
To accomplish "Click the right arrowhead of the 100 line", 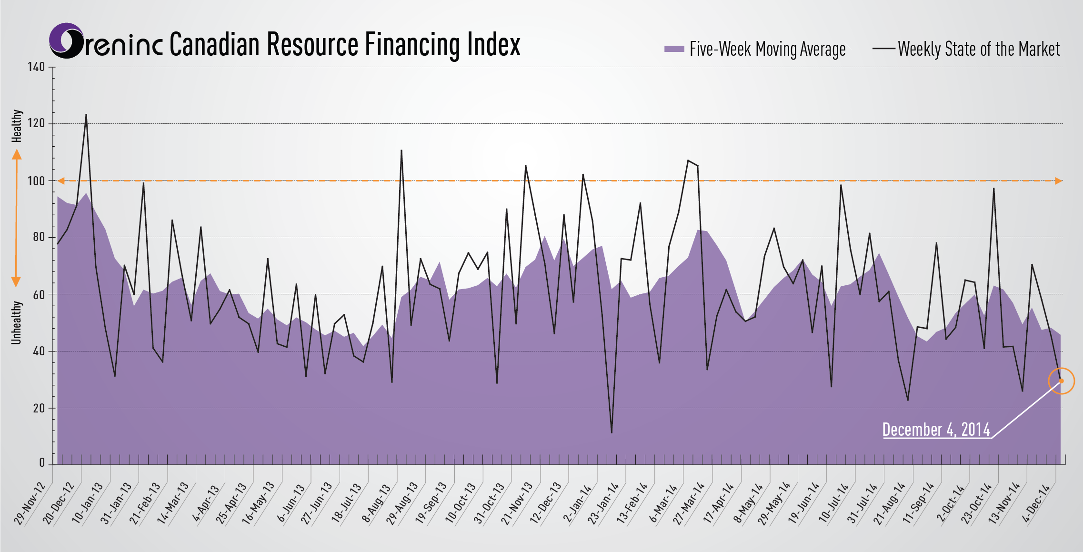I will 1058,181.
